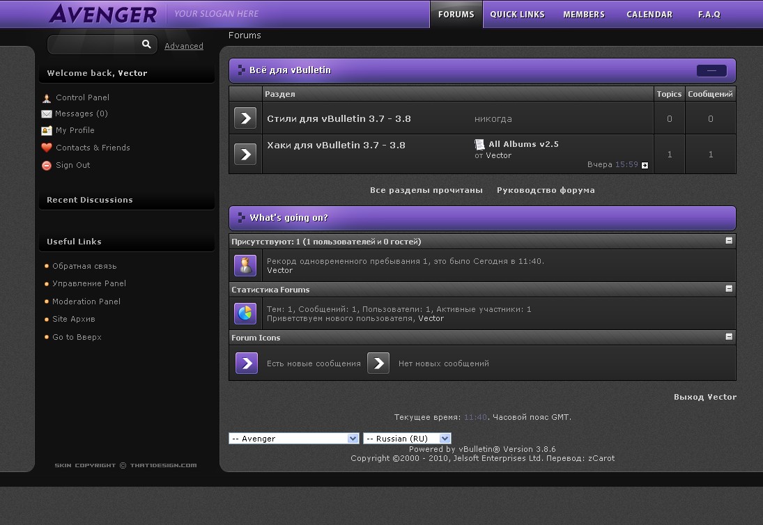Screen dimensions: 763x525
Task: Open the Calendar tab
Action: point(649,15)
